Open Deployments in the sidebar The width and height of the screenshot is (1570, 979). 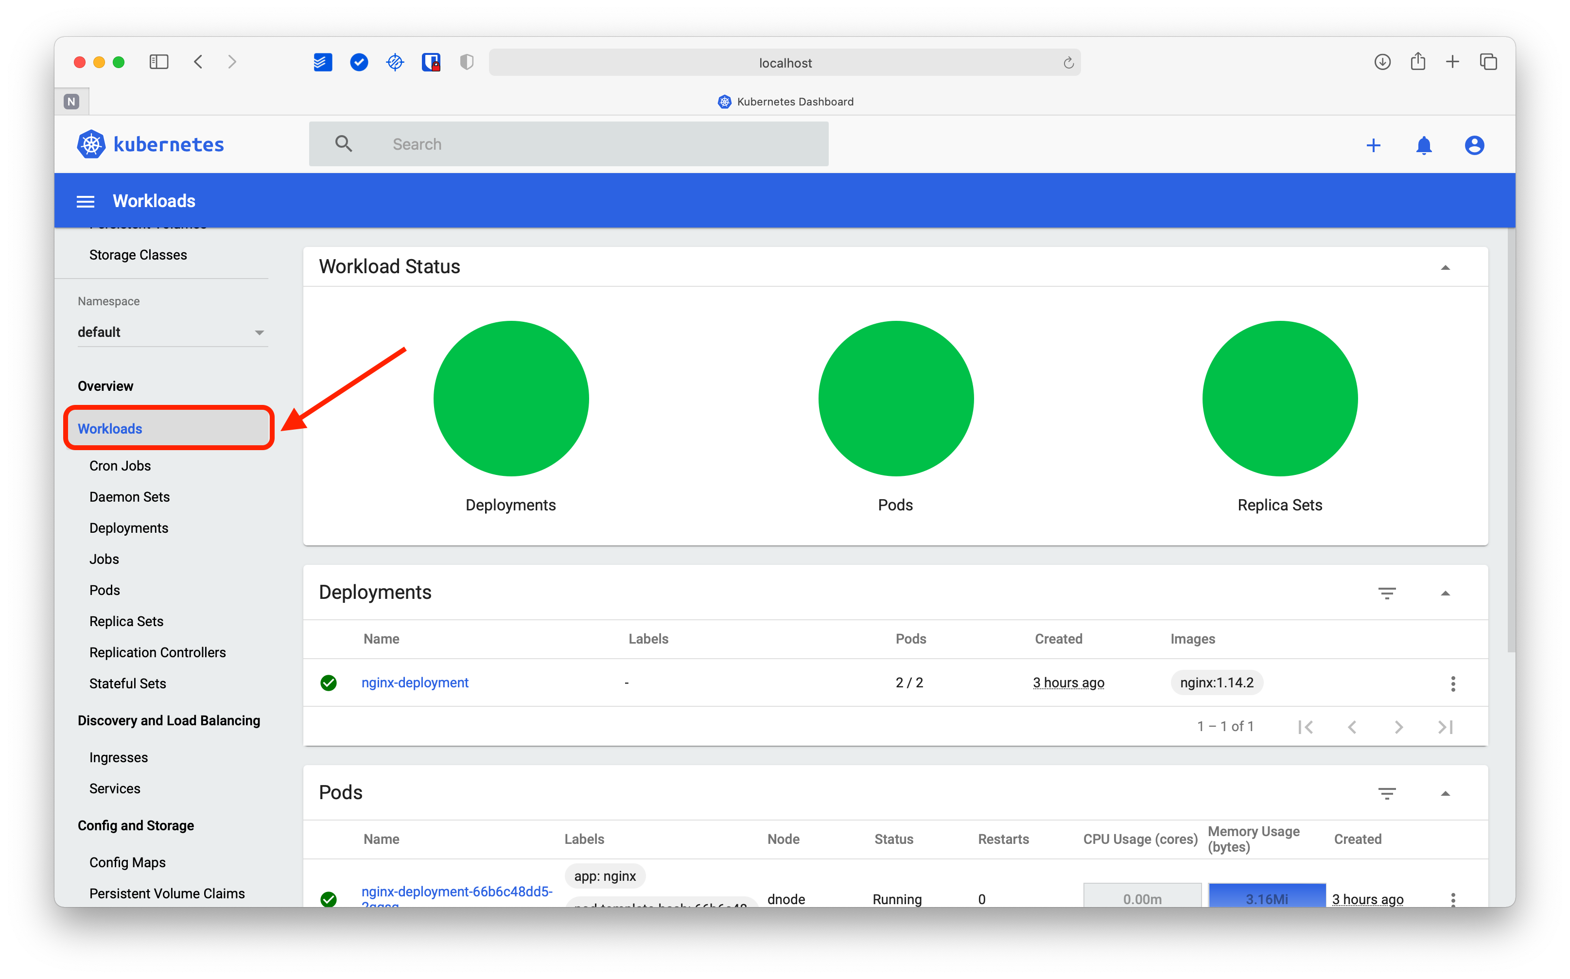coord(129,528)
